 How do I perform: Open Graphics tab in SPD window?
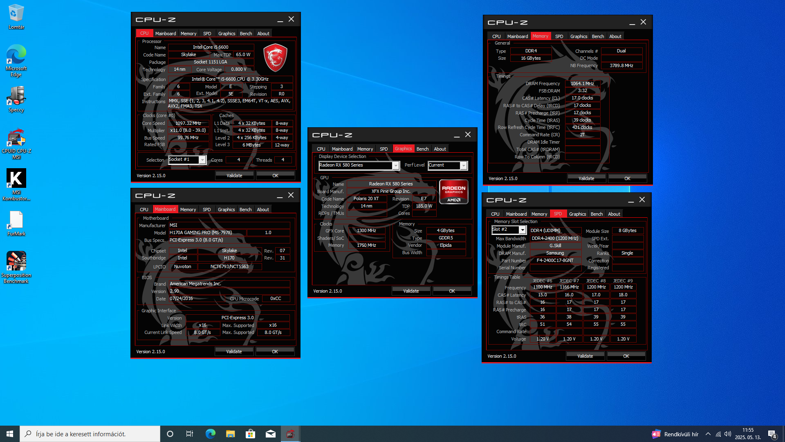tap(578, 214)
